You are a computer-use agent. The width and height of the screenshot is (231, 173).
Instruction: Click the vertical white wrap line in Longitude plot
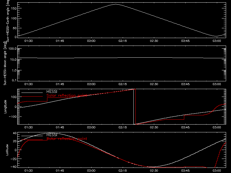click(133, 107)
